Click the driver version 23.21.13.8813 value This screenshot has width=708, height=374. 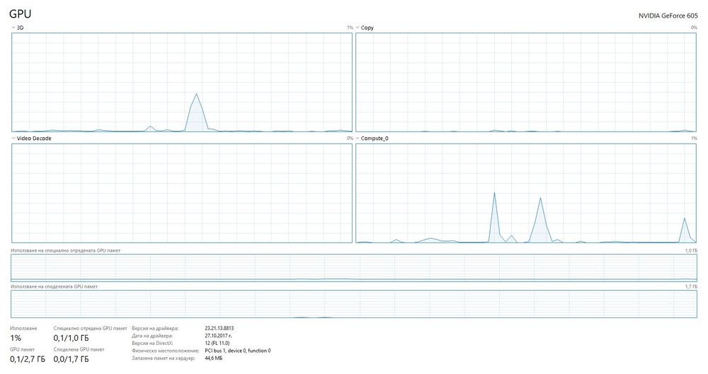point(219,329)
